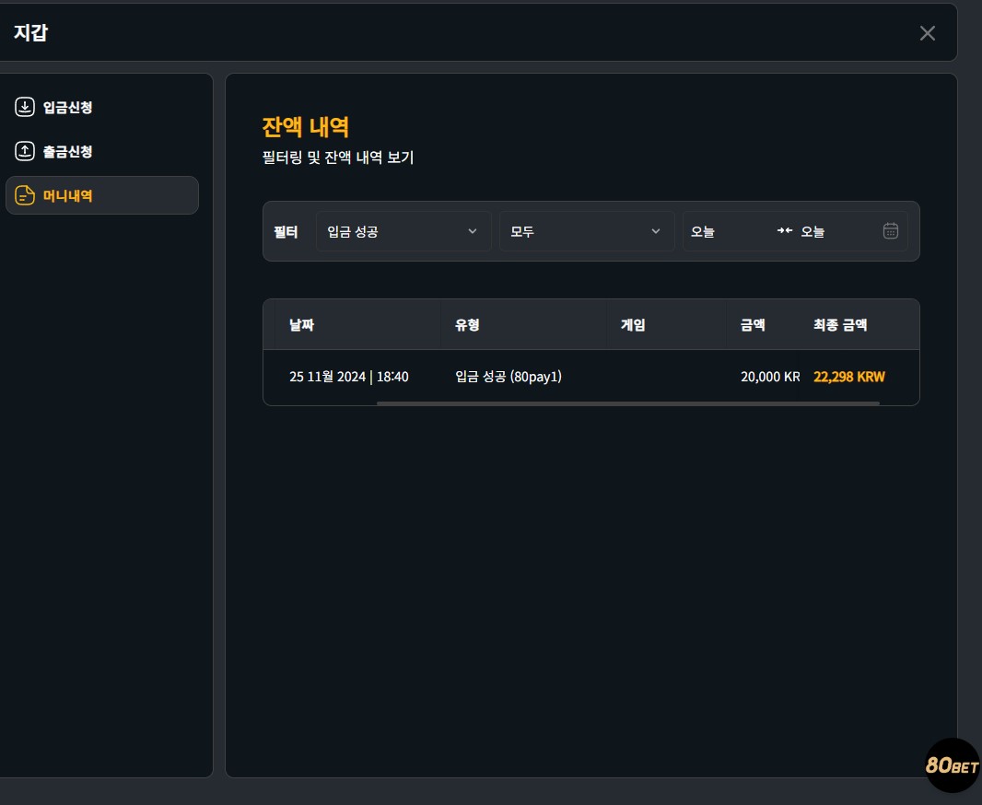Viewport: 982px width, 805px height.
Task: Click the 필터링 및 잔액 내역 보기 subtitle
Action: (338, 157)
